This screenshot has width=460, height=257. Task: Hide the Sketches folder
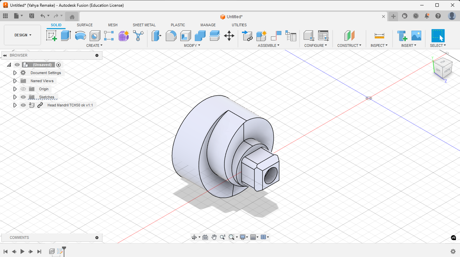point(23,97)
